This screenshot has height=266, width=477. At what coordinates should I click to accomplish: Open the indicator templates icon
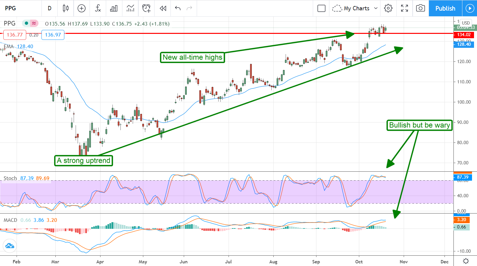coord(130,8)
